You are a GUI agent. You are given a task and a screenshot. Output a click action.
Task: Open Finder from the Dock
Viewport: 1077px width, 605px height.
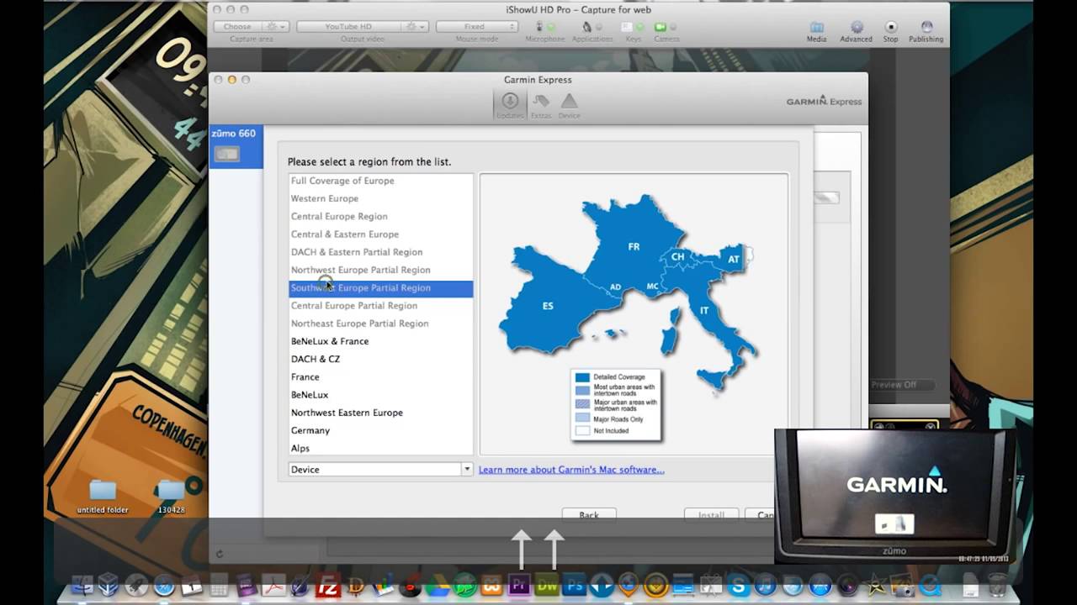coord(81,587)
